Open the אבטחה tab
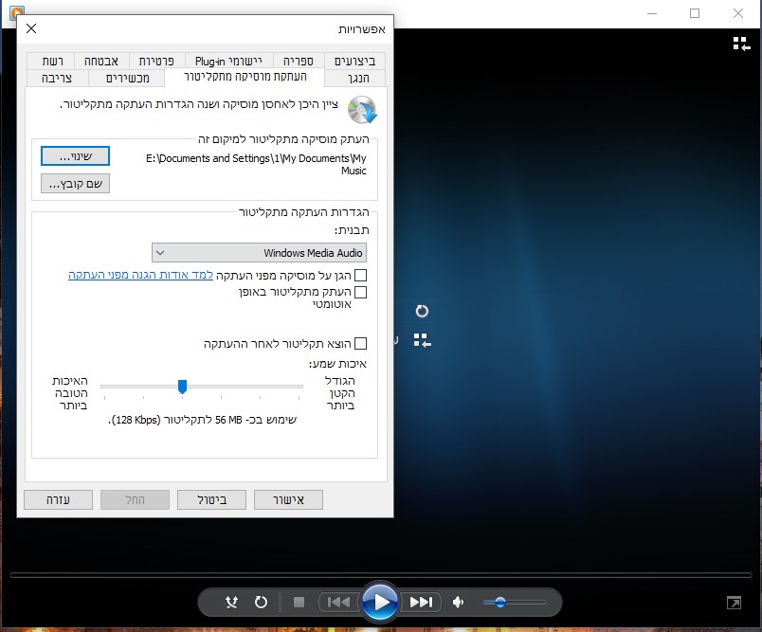762x632 pixels. (x=101, y=62)
